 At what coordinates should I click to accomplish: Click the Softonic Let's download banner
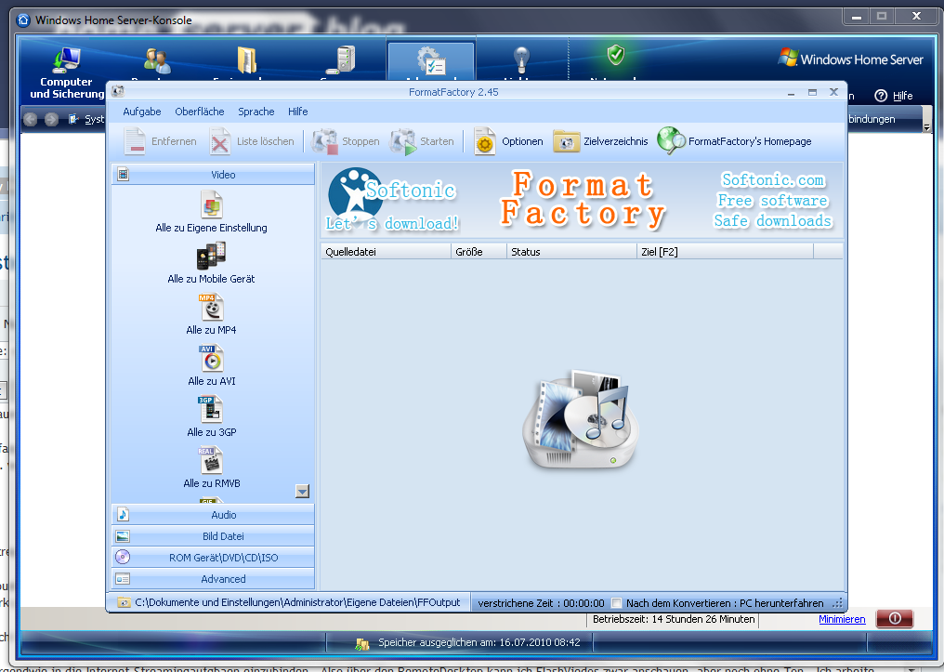point(392,201)
